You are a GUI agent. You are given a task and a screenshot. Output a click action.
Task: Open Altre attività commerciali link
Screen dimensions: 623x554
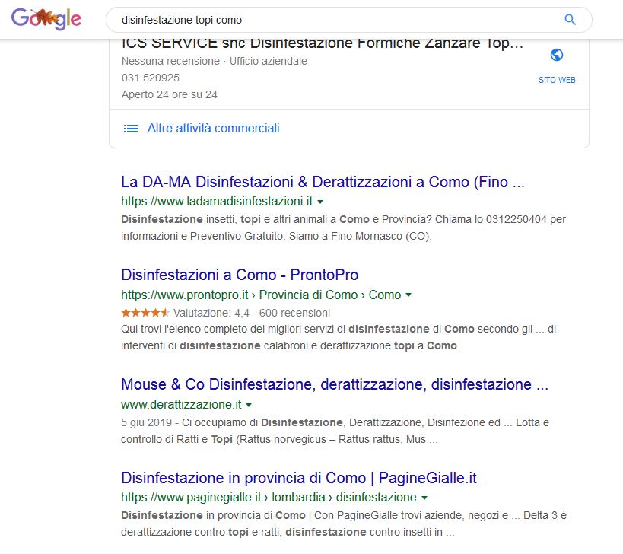pyautogui.click(x=213, y=129)
